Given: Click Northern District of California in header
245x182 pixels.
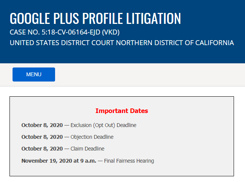Looking at the screenshot, I should pos(175,43).
